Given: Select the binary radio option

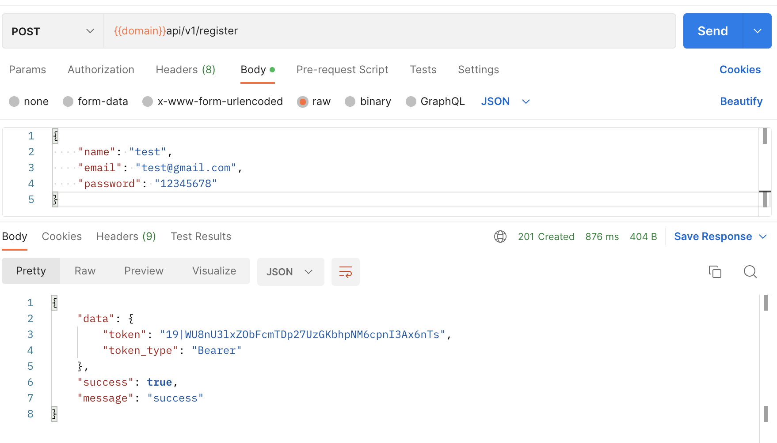Looking at the screenshot, I should point(350,102).
